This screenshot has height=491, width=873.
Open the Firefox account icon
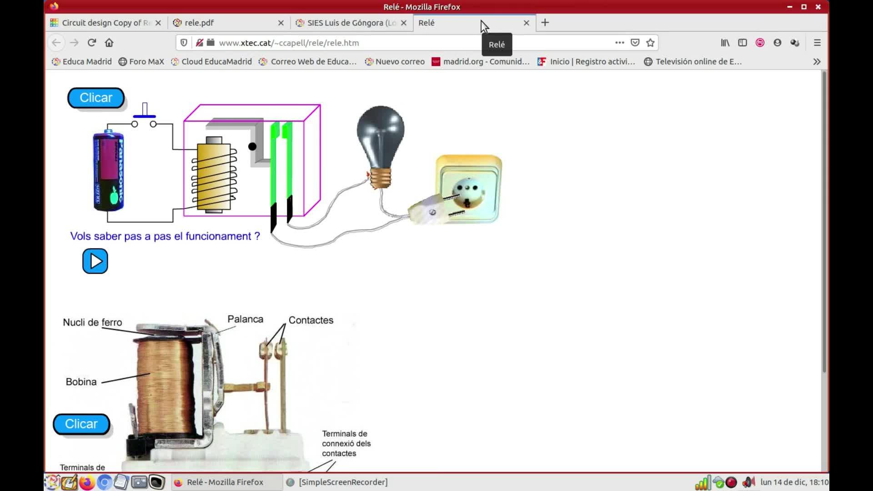click(778, 43)
